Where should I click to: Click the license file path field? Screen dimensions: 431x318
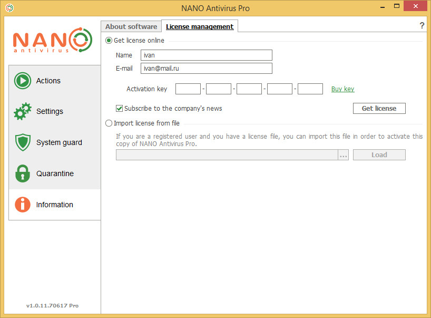coord(227,155)
